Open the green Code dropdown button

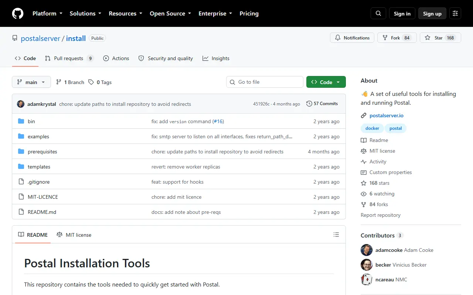[326, 82]
